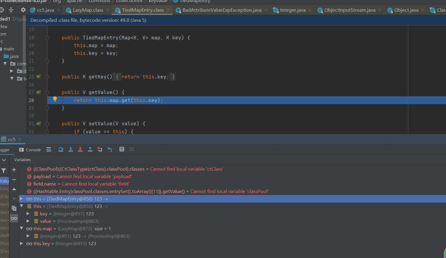Viewport: 446px width, 258px height.
Task: Click the red Force Step Into icon
Action: [x=80, y=149]
